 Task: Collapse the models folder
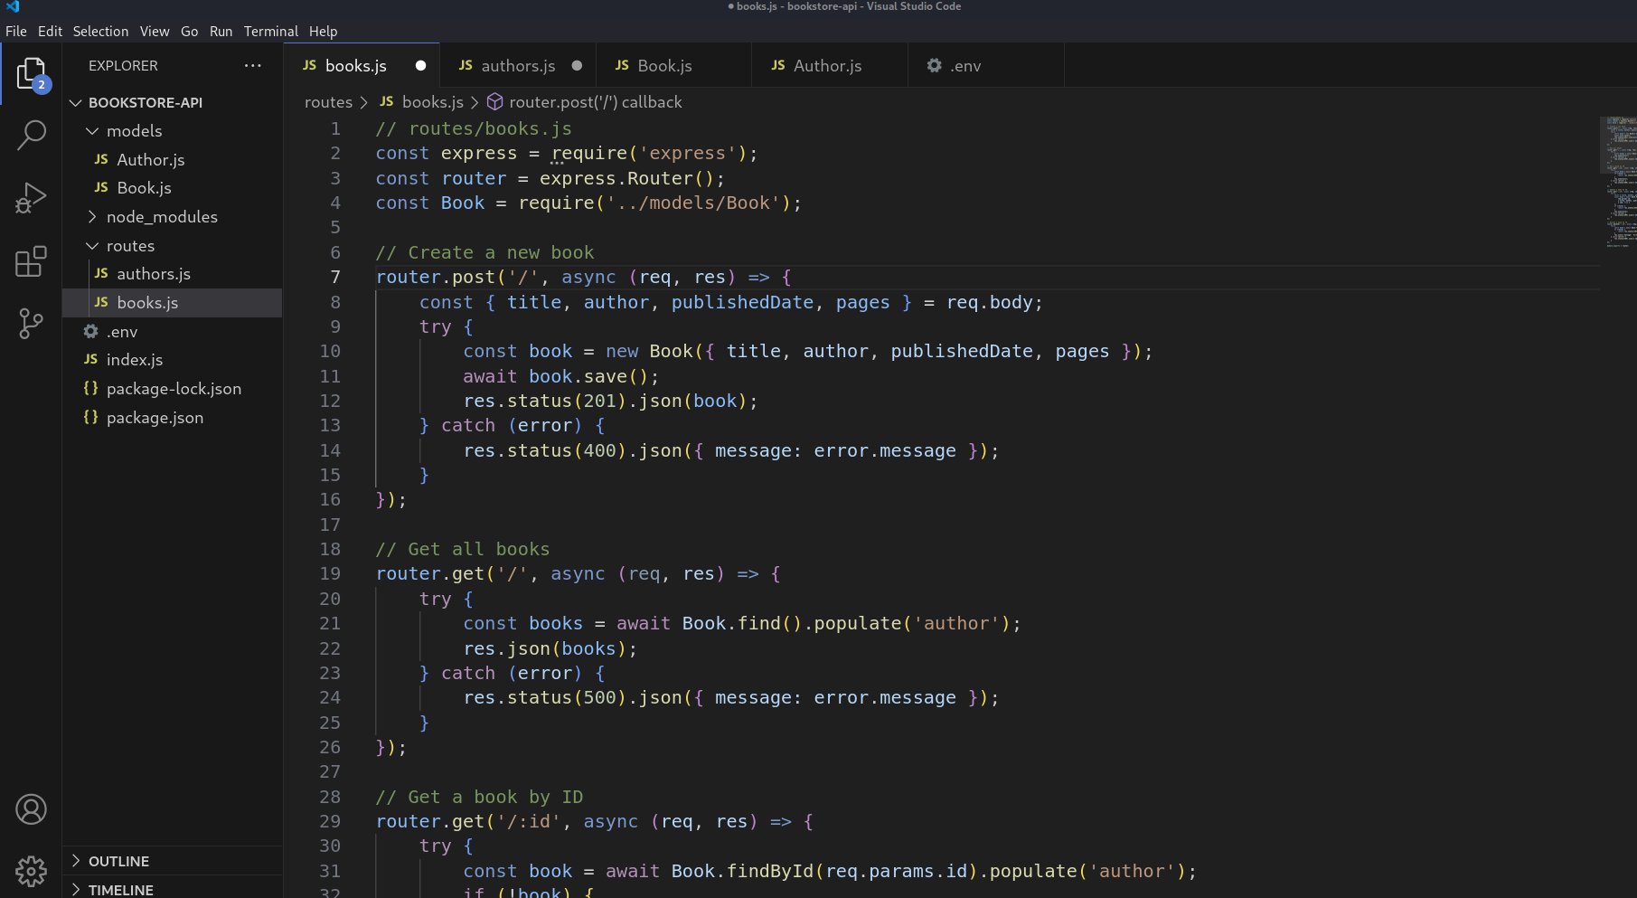(x=92, y=131)
